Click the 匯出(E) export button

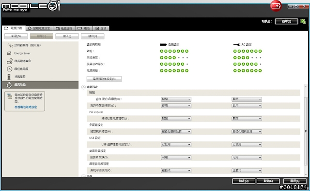(x=93, y=36)
